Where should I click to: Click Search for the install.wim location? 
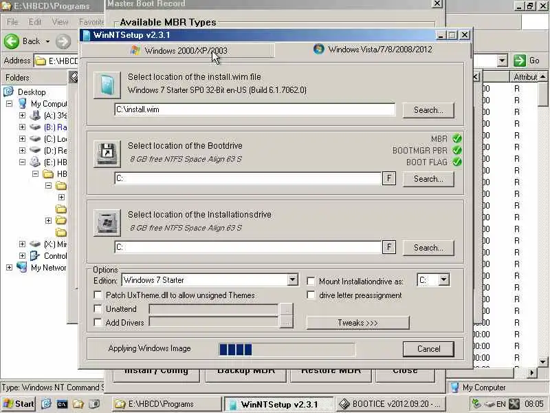[428, 110]
